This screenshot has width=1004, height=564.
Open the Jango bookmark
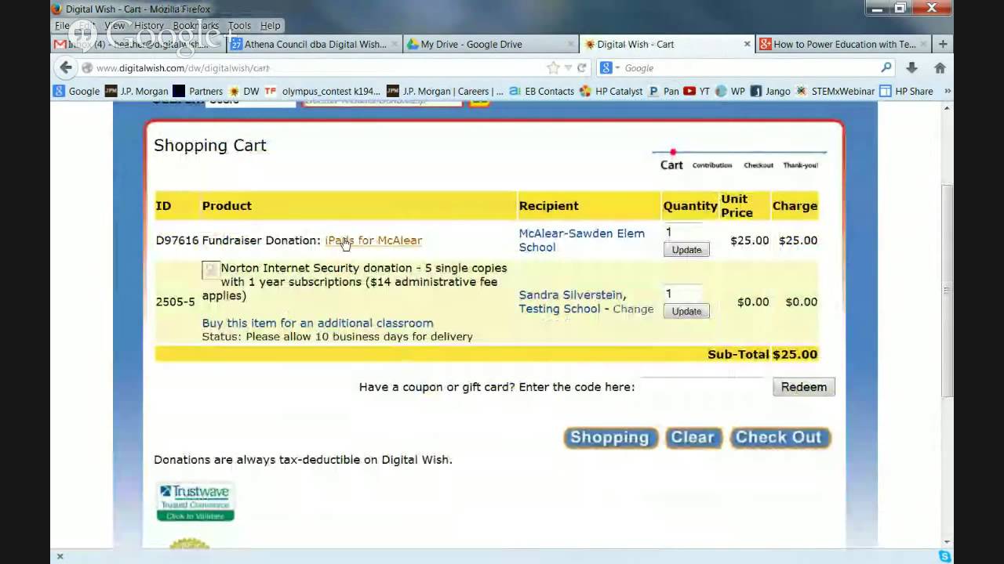click(770, 91)
